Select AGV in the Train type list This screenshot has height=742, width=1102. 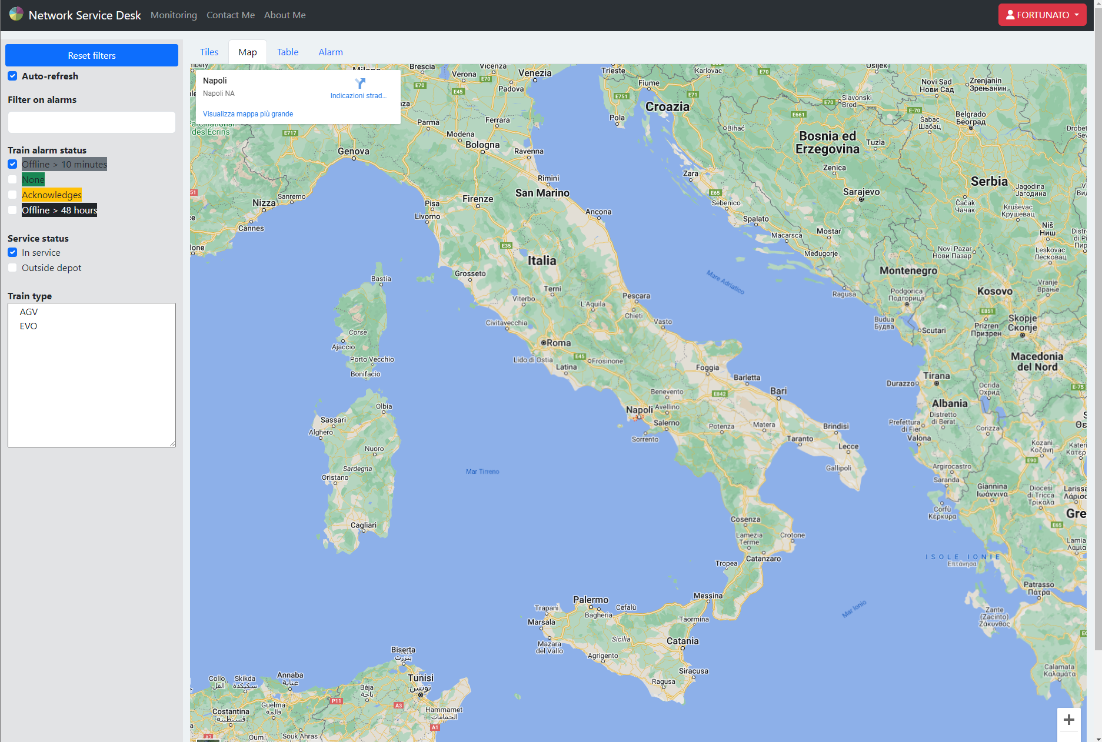click(x=29, y=312)
